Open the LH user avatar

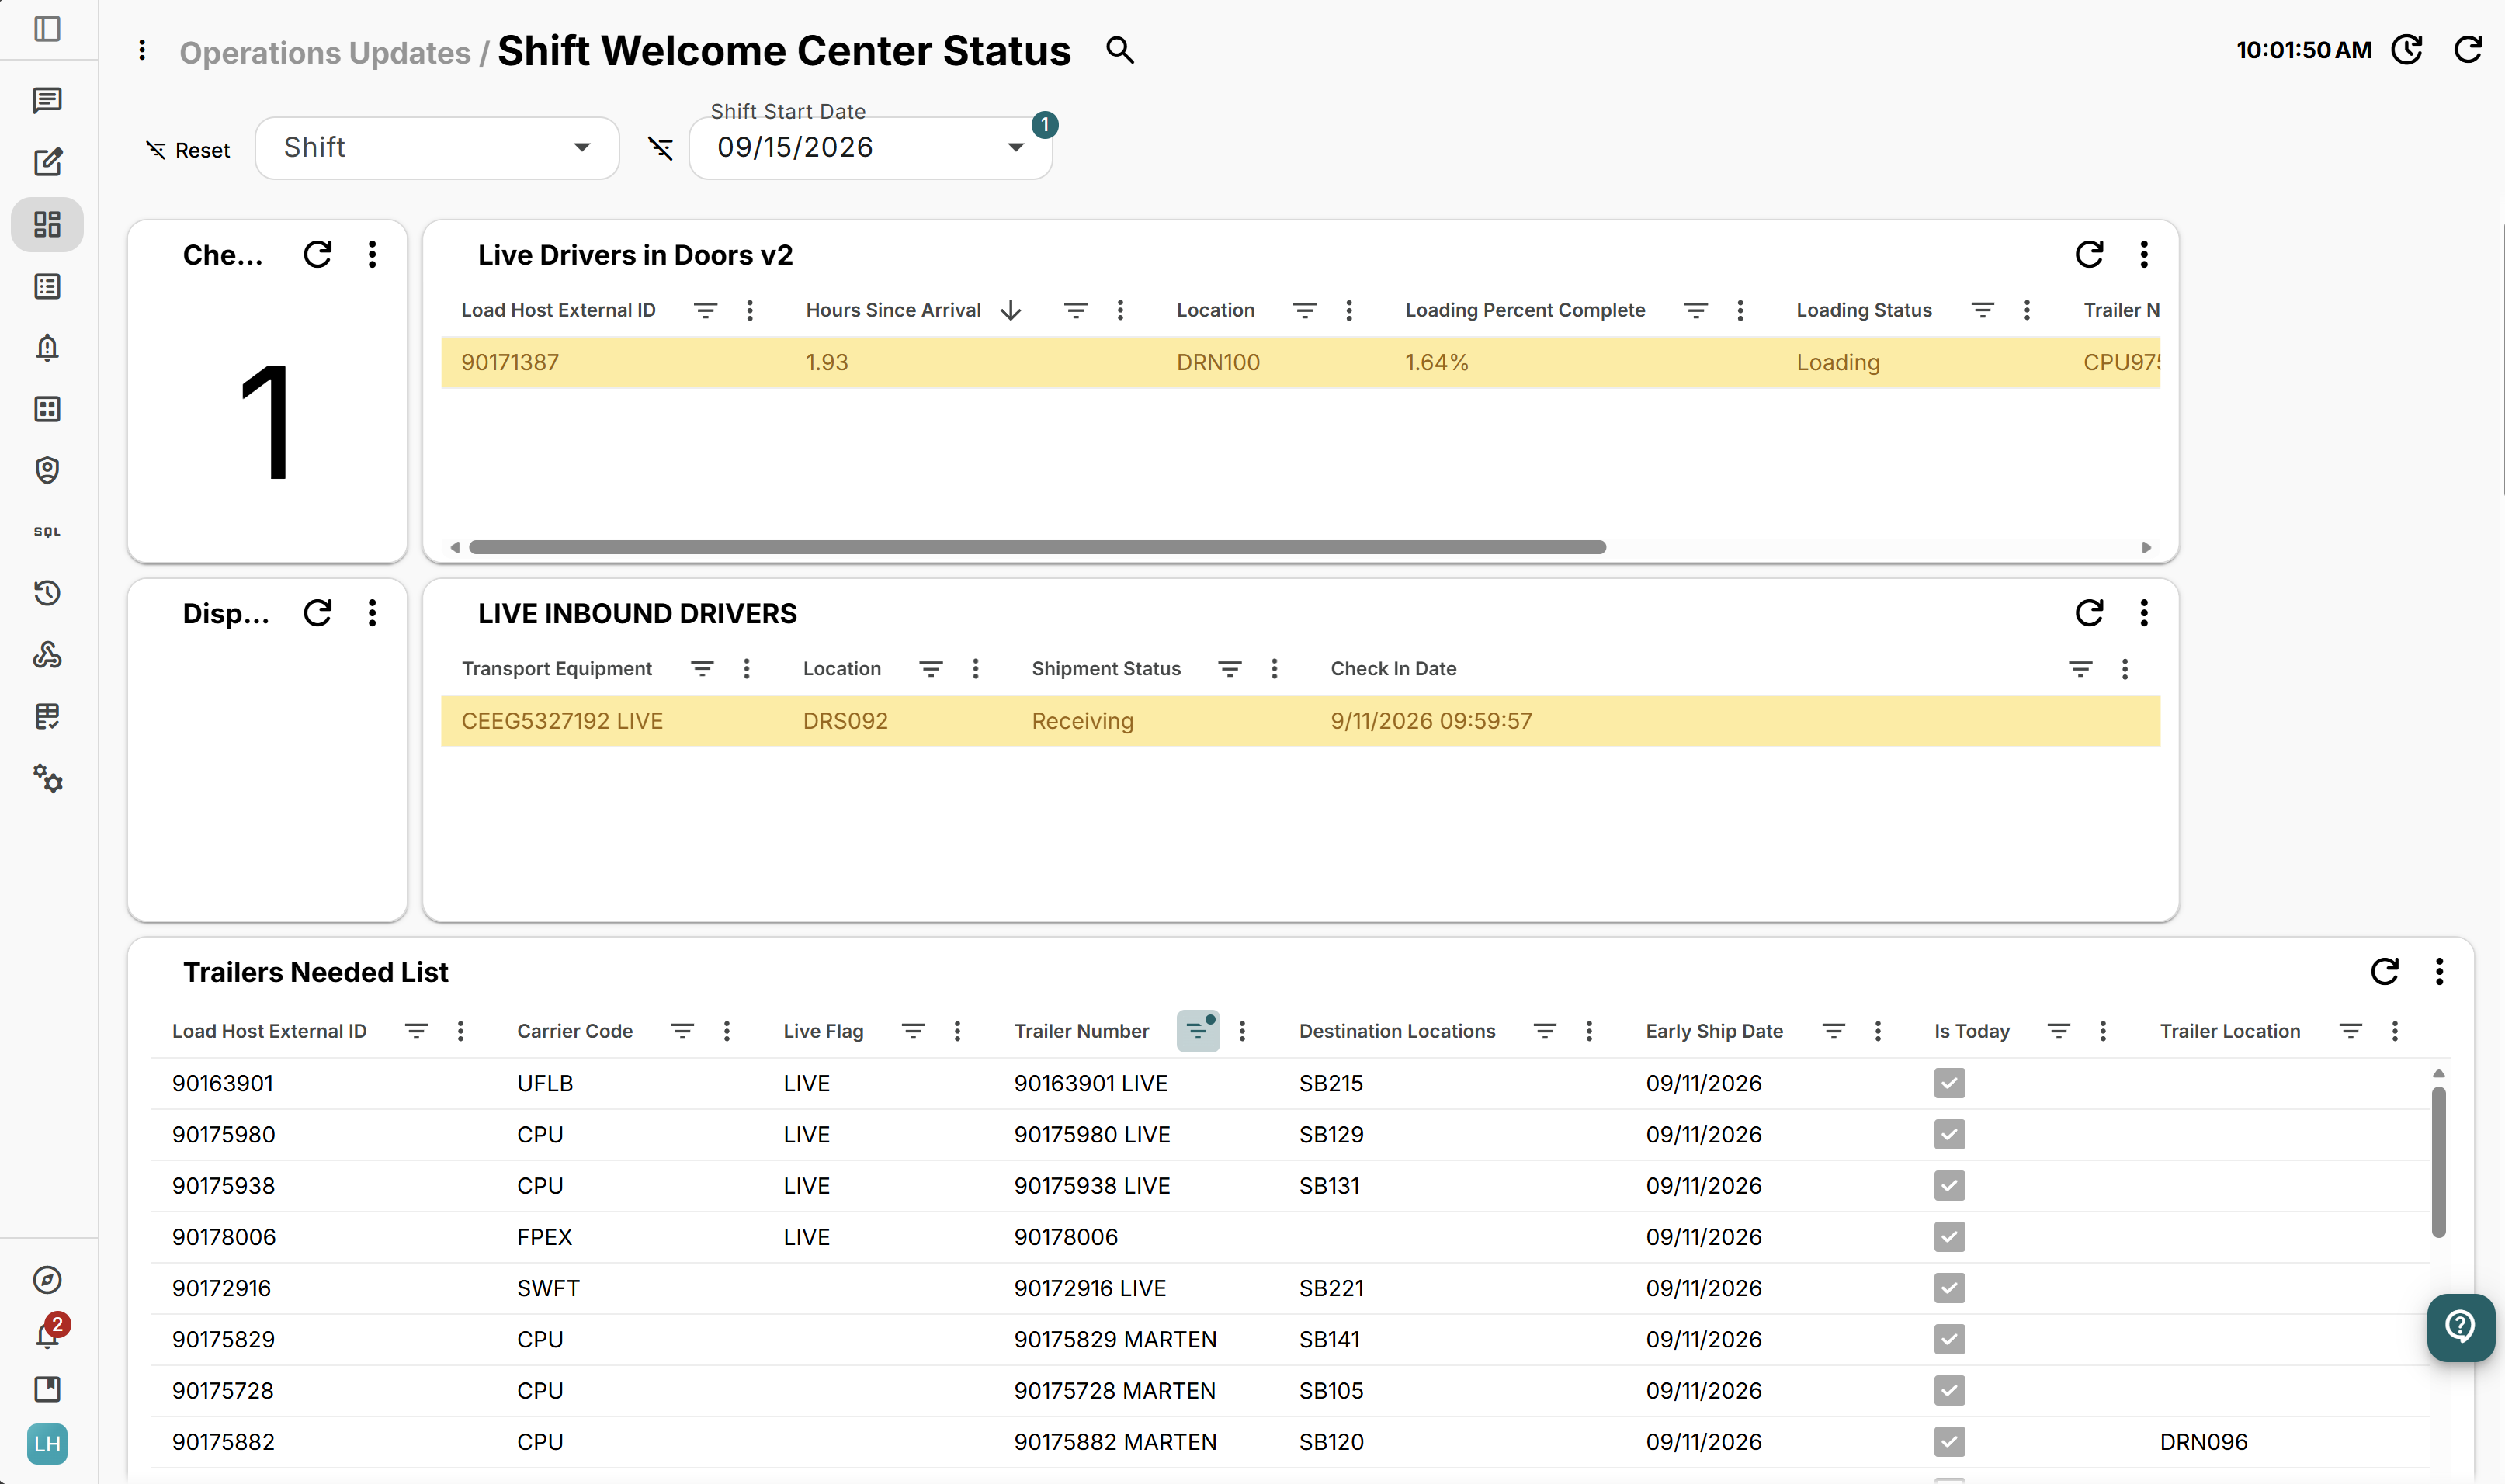47,1444
